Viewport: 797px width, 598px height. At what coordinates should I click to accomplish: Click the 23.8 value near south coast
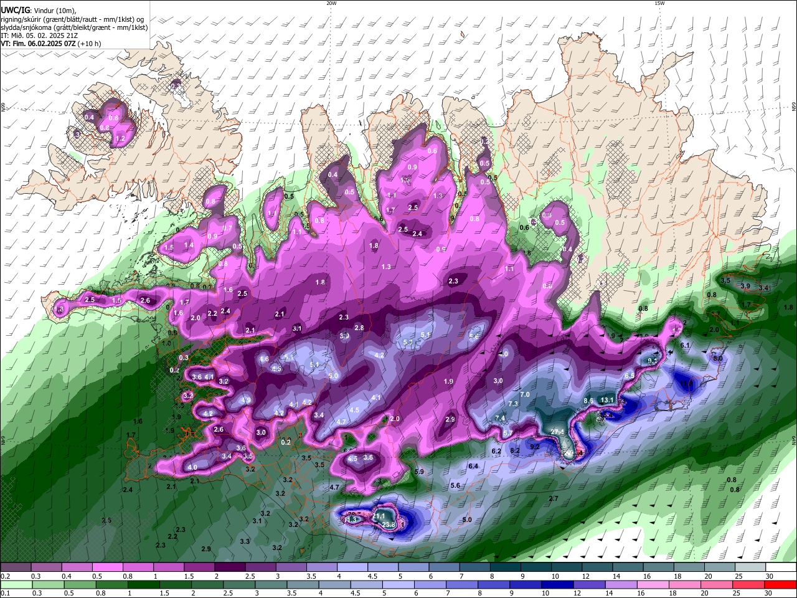click(389, 525)
